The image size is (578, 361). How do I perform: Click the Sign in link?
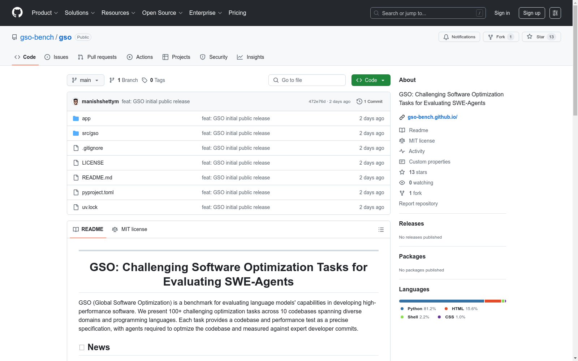[502, 13]
